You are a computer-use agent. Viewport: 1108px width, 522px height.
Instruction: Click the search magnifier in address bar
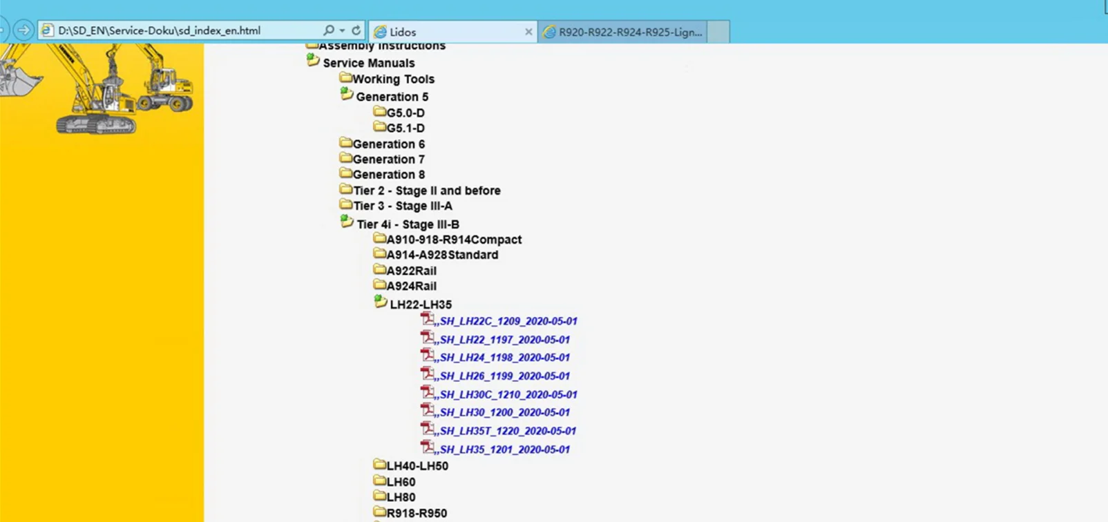329,30
